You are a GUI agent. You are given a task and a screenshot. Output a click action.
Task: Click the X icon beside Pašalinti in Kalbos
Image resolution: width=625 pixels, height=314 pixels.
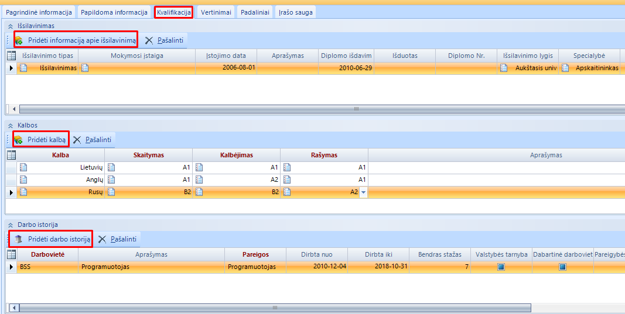(x=77, y=140)
